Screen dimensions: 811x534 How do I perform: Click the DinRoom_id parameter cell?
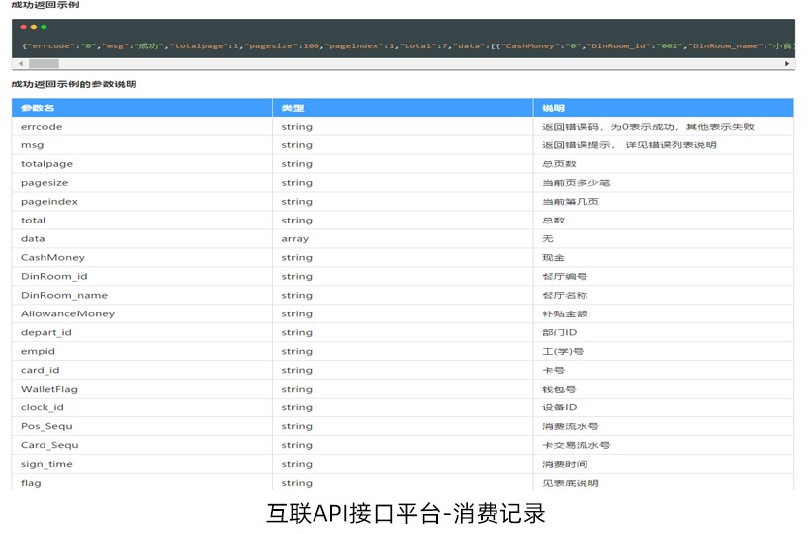point(53,277)
